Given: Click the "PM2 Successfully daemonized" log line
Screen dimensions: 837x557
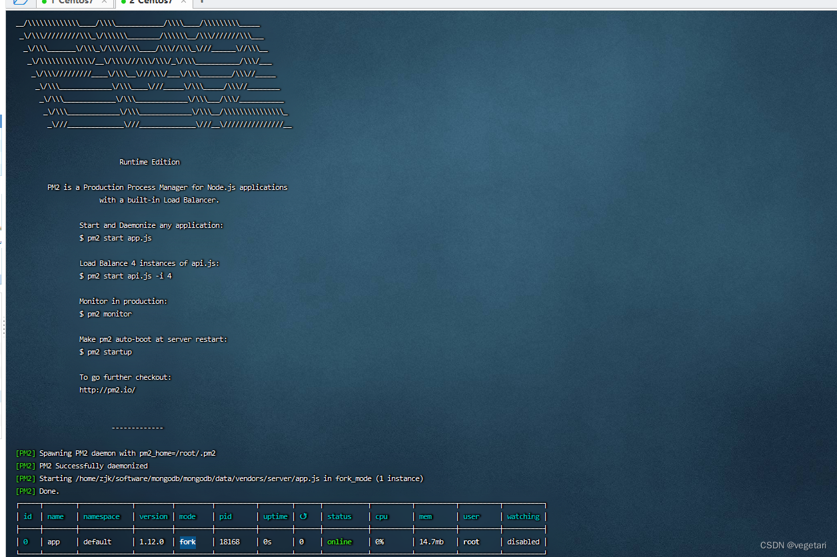Looking at the screenshot, I should pyautogui.click(x=81, y=466).
